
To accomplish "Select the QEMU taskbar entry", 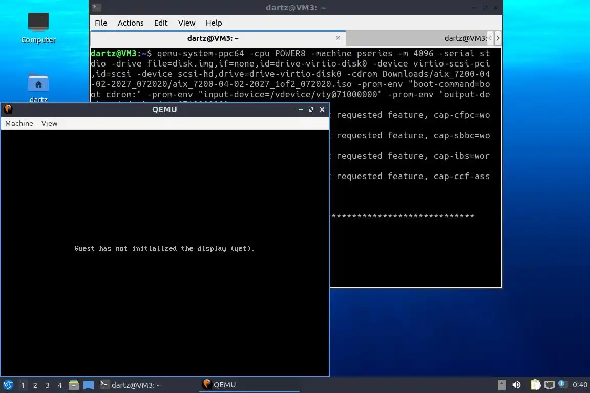I will (x=249, y=385).
